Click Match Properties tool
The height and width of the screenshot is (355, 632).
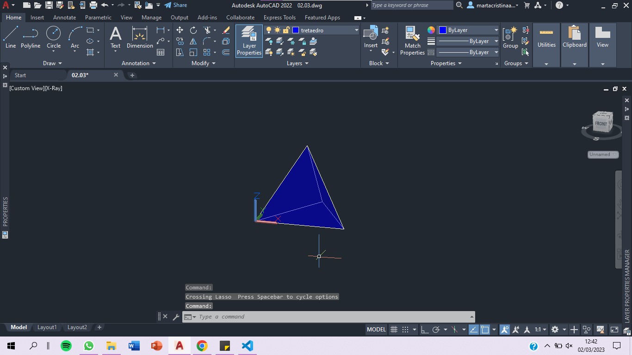point(412,41)
